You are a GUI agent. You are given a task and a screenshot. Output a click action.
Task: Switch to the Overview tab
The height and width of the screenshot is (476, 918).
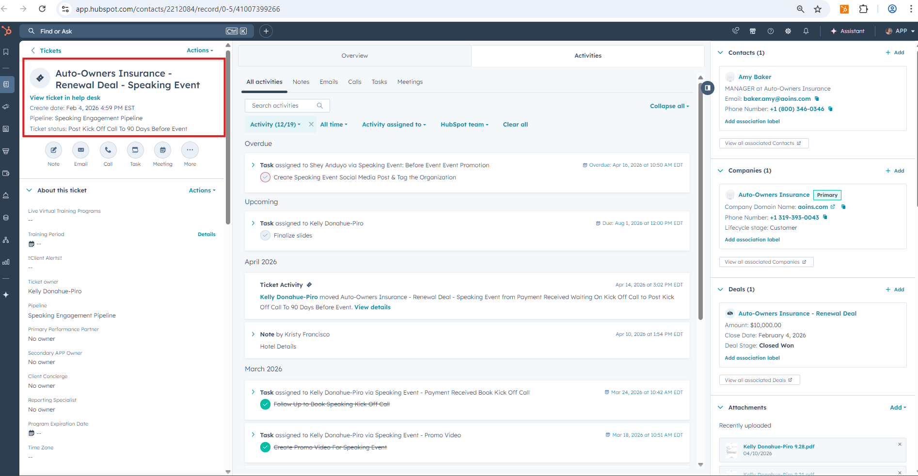point(354,56)
